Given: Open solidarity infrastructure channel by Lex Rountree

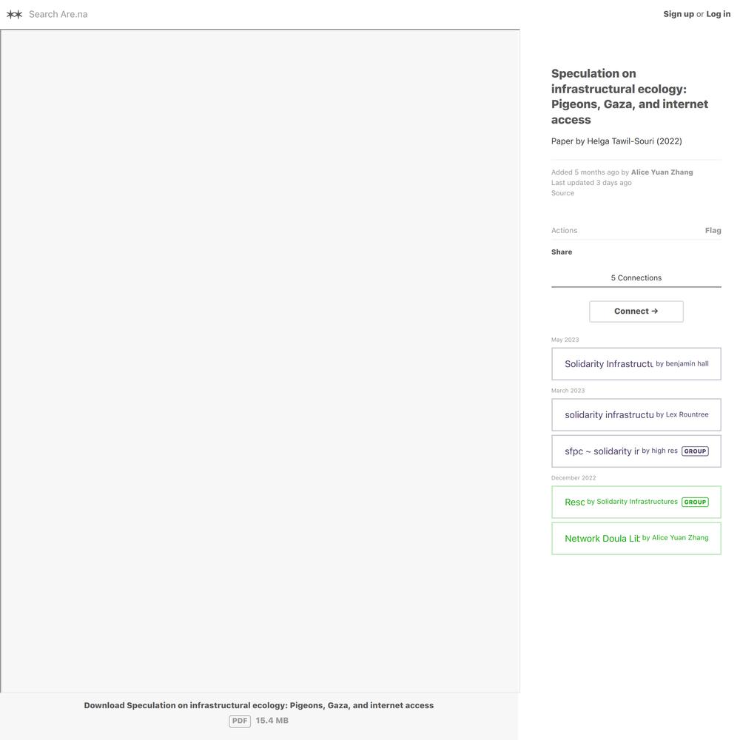Looking at the screenshot, I should [636, 415].
